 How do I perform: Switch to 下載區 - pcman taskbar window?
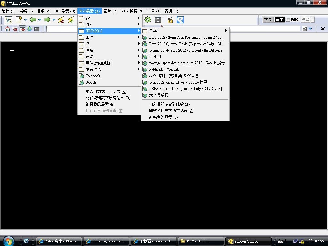pyautogui.click(x=154, y=241)
